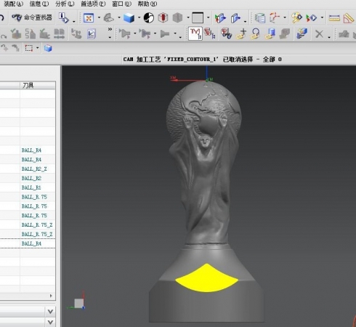This screenshot has height=327, width=356.
Task: Click the gray view orientation icon
Action: click(x=109, y=17)
